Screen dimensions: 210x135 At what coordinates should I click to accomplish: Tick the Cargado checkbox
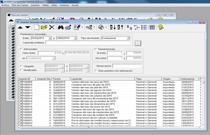[x=21, y=66]
